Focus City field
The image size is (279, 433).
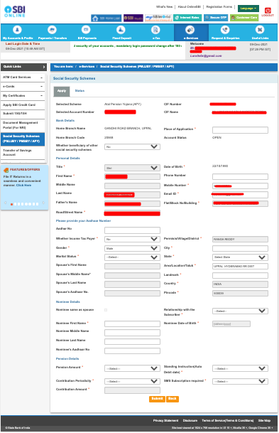click(x=240, y=249)
